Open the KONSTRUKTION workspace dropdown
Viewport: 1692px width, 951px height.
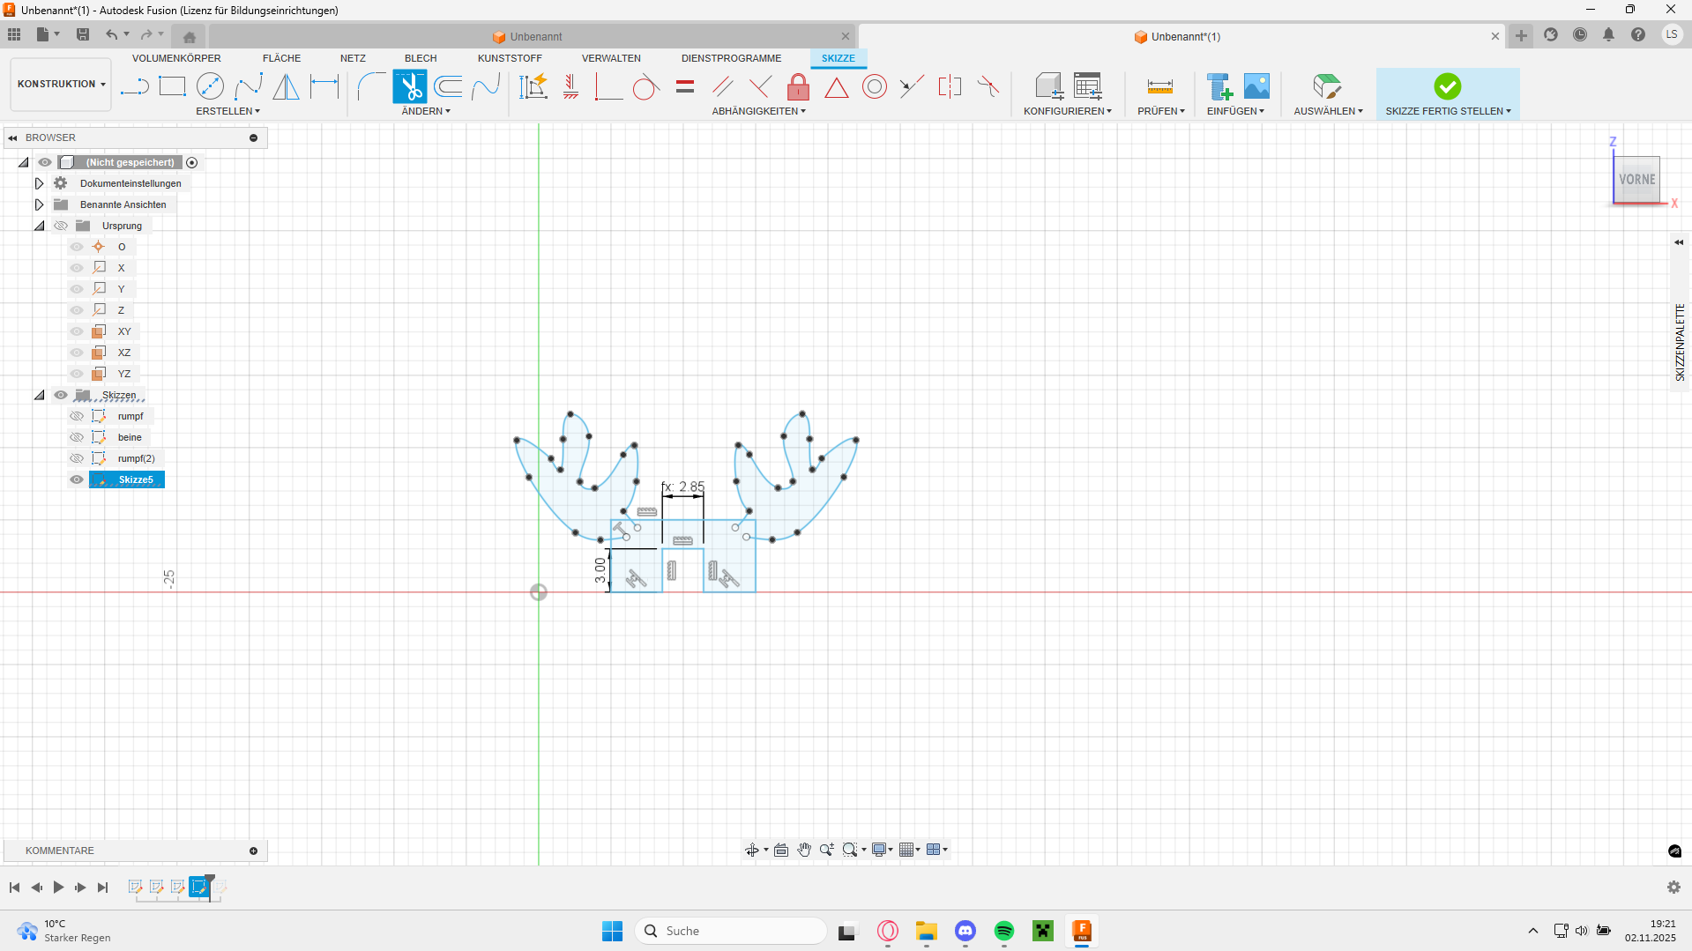[61, 85]
